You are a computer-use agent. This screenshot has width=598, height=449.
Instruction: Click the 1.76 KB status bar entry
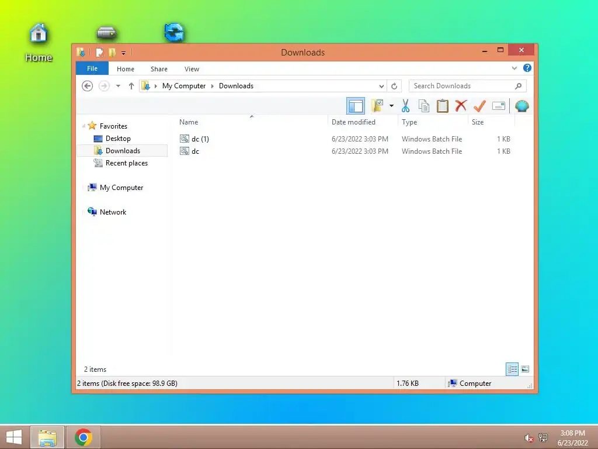(408, 384)
